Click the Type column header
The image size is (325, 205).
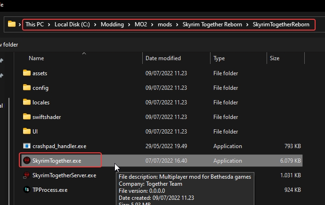point(219,58)
